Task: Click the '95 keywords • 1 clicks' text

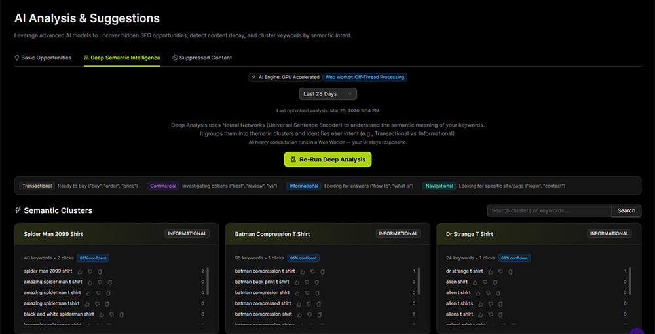Action: coord(259,258)
